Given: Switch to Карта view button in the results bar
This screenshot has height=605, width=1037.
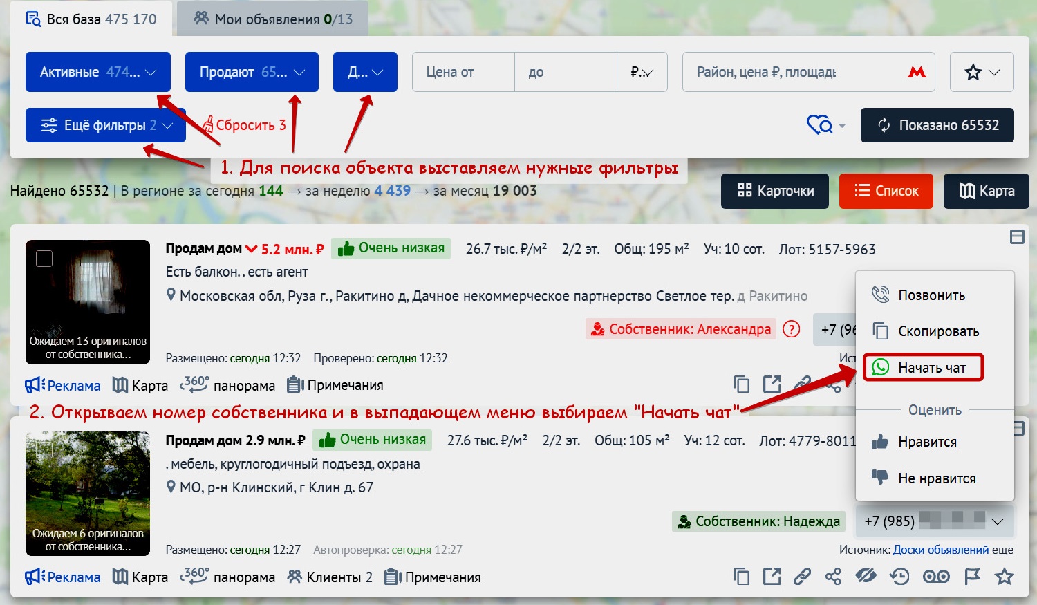Looking at the screenshot, I should tap(987, 191).
